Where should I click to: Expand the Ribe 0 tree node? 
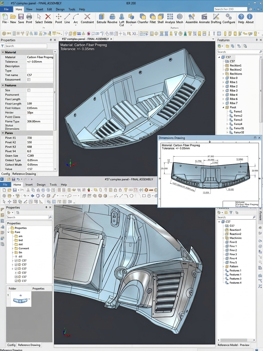tap(223, 78)
